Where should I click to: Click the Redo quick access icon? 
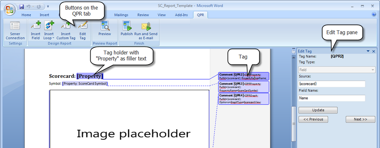click(x=39, y=6)
